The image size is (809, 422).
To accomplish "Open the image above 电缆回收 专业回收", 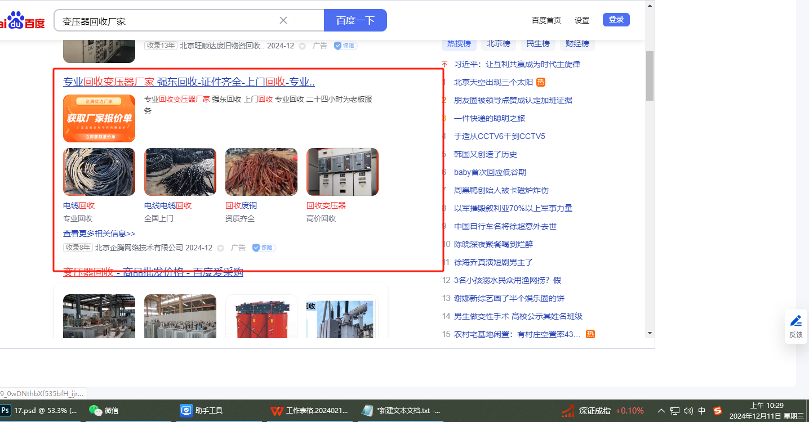I will click(99, 172).
